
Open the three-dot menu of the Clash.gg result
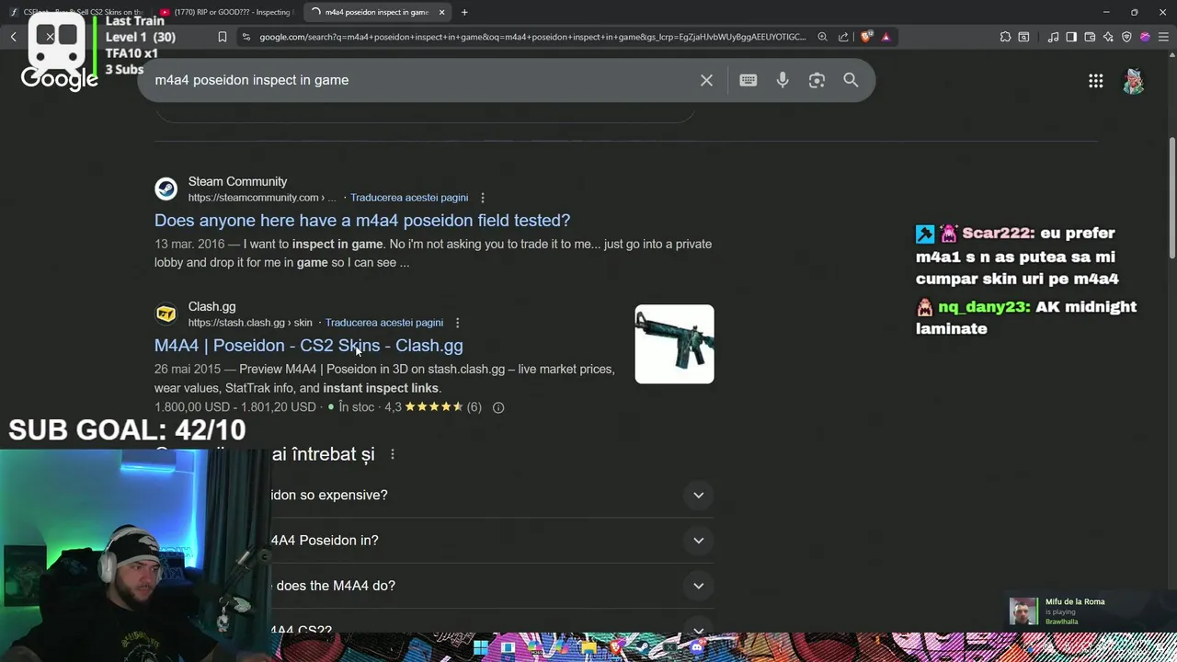457,323
